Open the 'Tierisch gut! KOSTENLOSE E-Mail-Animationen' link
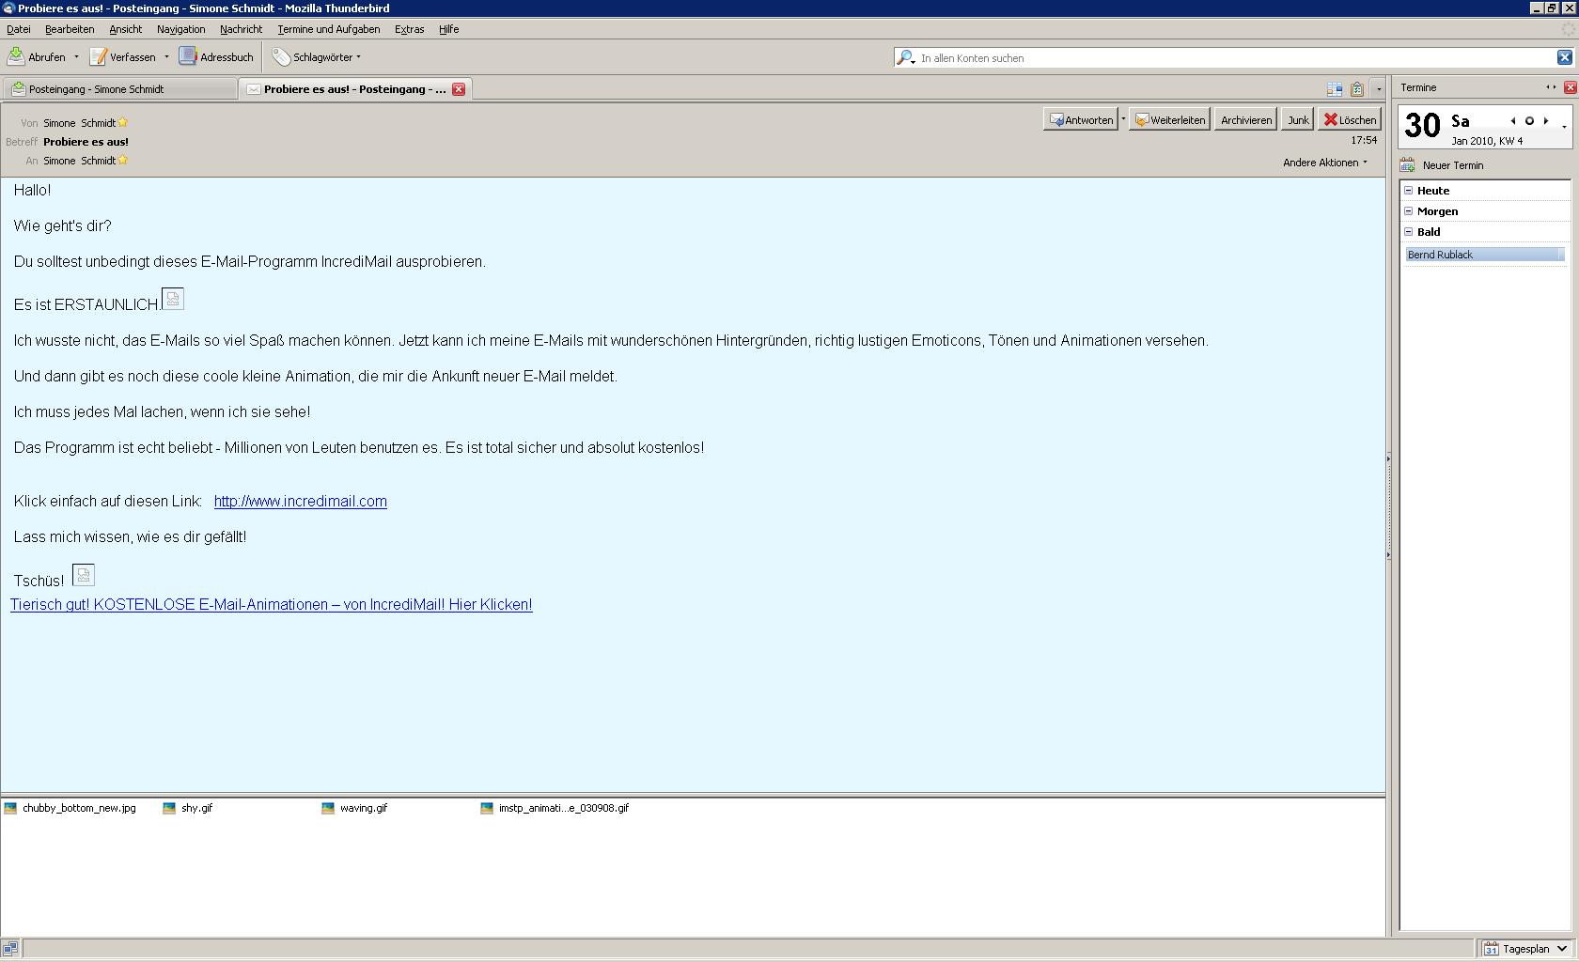This screenshot has height=962, width=1579. point(272,604)
